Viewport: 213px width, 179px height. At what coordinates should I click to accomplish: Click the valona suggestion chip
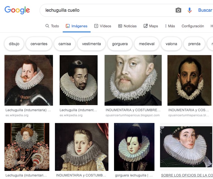click(x=171, y=44)
